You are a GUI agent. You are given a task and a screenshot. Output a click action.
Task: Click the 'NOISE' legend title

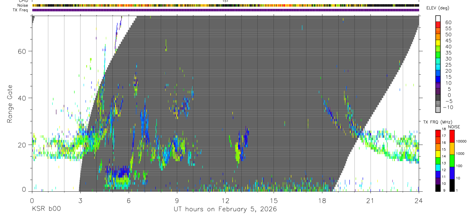click(x=454, y=127)
